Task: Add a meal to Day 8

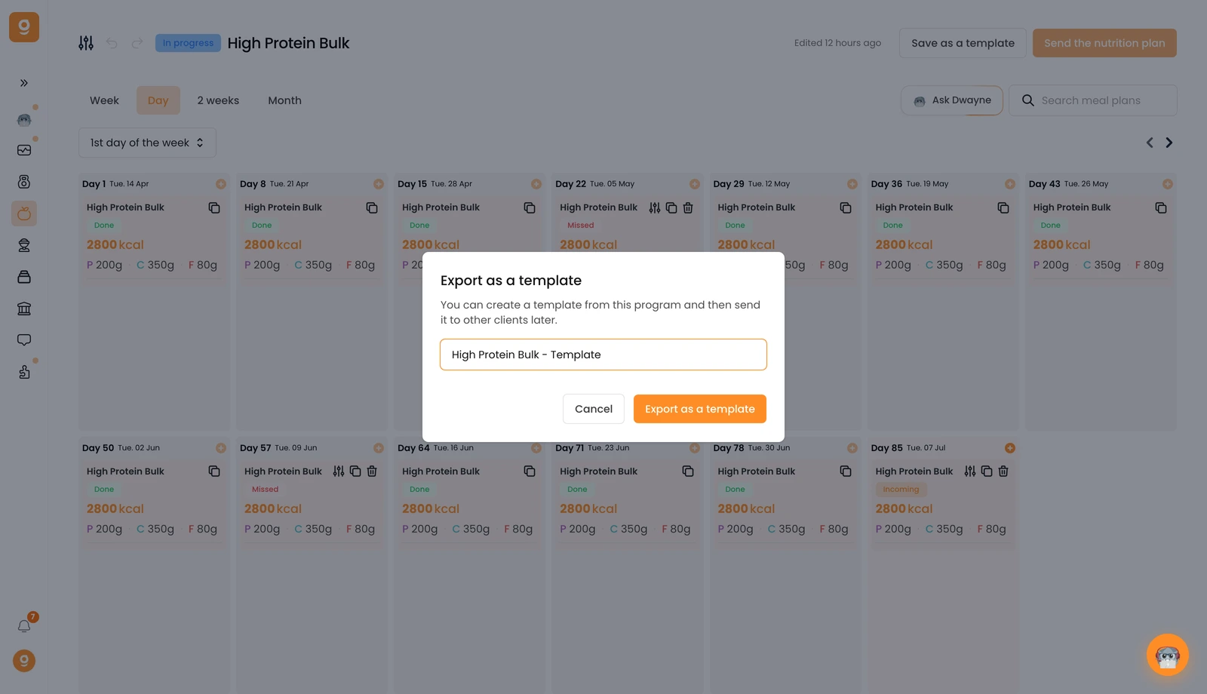Action: (379, 184)
